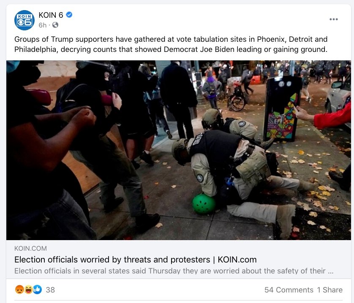Open the post's three-dot options menu
The height and width of the screenshot is (303, 354).
[333, 19]
